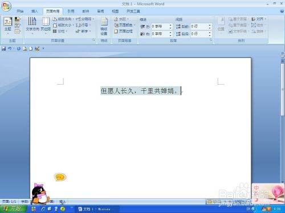Click the 段前 spacing before field
Screen dimensions: 285x213
coord(199,27)
